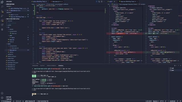182x102 pixels.
Task: Click the new terminal plus icon
Action: coord(175,65)
